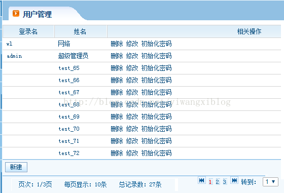The height and width of the screenshot is (193, 284).
Task: Select name cell test_70
Action: pos(69,129)
